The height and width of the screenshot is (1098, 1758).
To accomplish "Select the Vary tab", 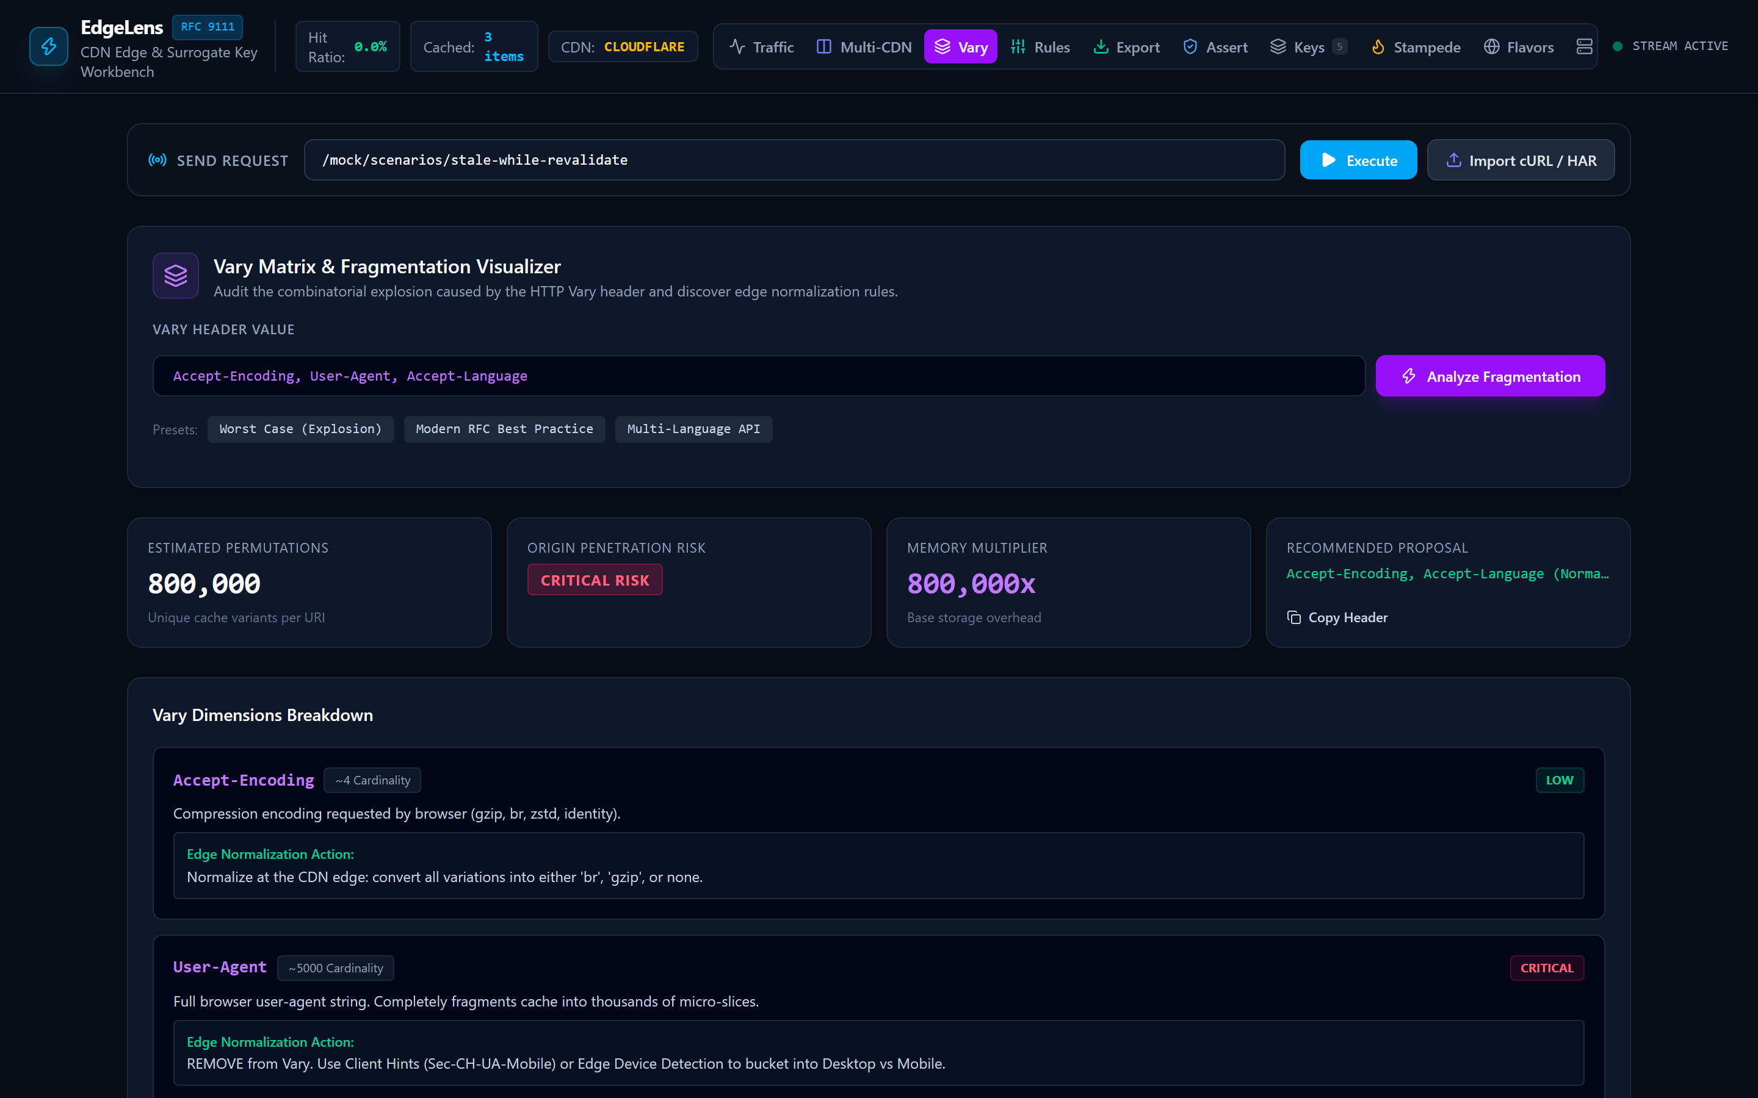I will [960, 46].
